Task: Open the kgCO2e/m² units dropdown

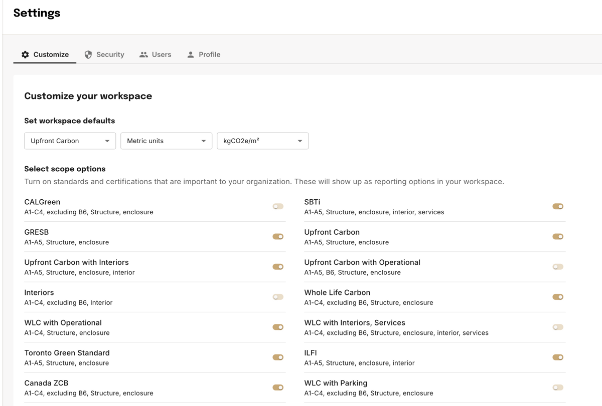Action: tap(263, 141)
